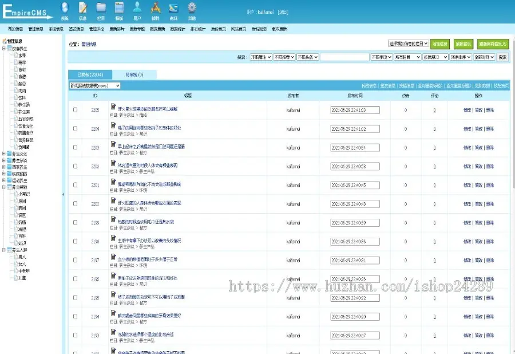Click the green 刷新所有信息JS button

click(493, 44)
